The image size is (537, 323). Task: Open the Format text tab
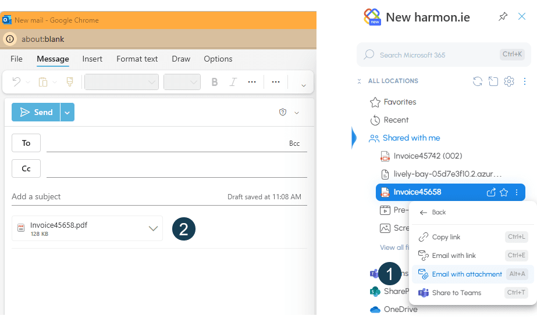(x=137, y=59)
